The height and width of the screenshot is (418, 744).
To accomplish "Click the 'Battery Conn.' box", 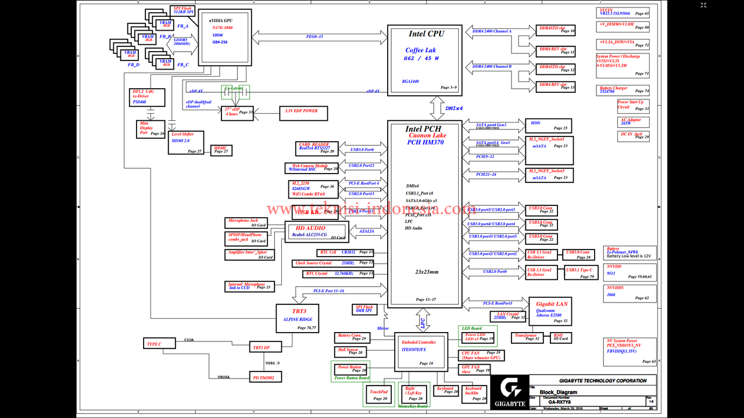I will tap(352, 337).
